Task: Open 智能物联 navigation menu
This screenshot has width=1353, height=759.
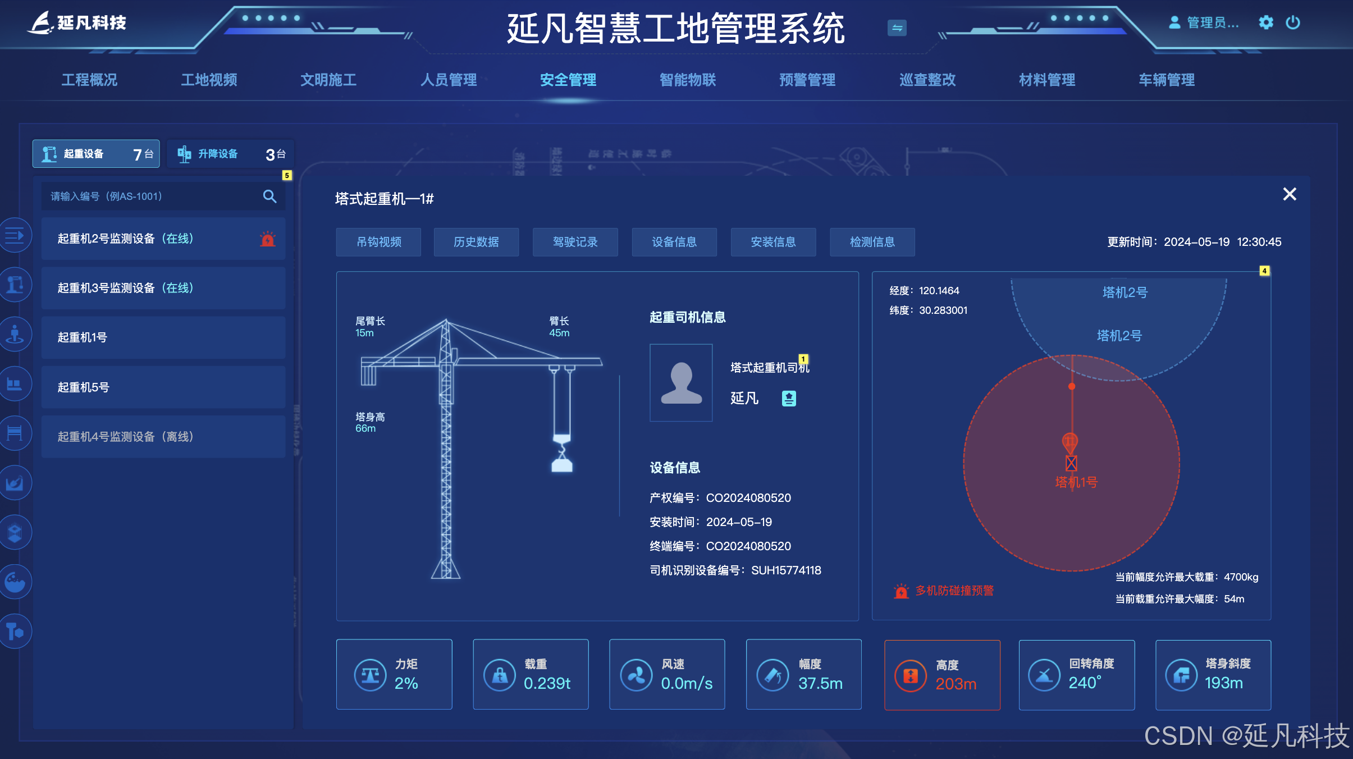Action: tap(688, 80)
